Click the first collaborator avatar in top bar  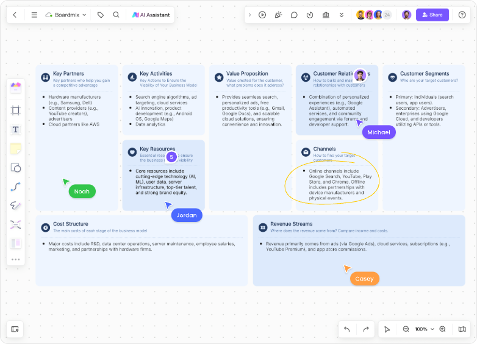point(360,15)
